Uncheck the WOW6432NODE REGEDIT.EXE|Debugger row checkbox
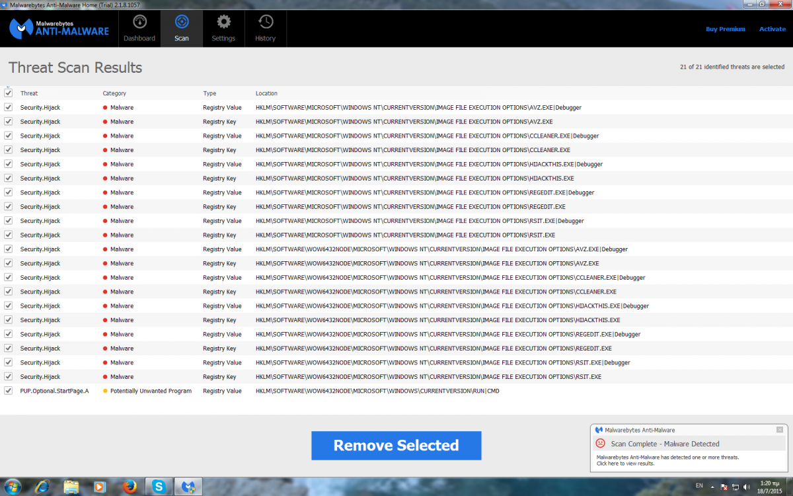Screen dimensions: 793x496 click(x=9, y=334)
